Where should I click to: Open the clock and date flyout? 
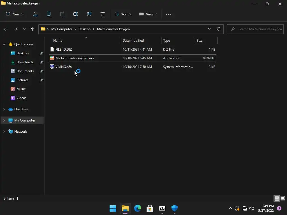266,208
